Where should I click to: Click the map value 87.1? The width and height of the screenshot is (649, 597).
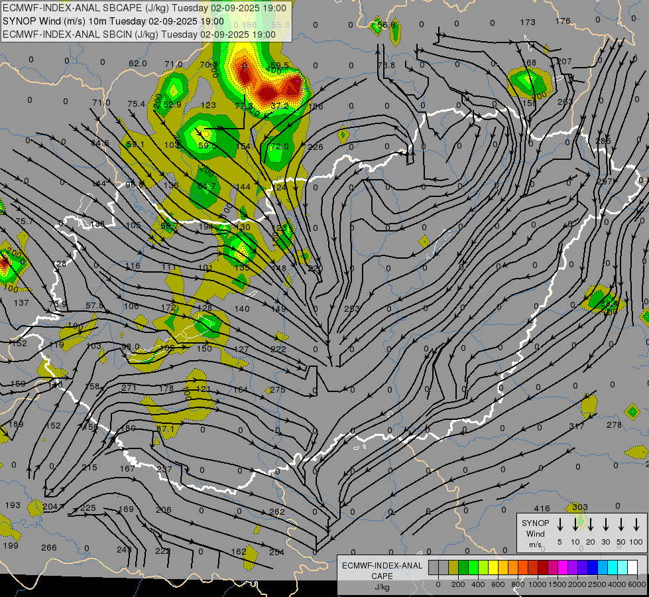click(165, 429)
